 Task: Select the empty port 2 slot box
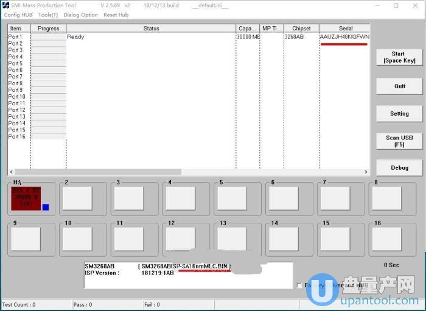tap(77, 198)
